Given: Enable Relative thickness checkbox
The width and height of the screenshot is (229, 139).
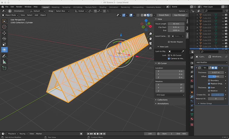Looking at the screenshot, I should click(209, 91).
